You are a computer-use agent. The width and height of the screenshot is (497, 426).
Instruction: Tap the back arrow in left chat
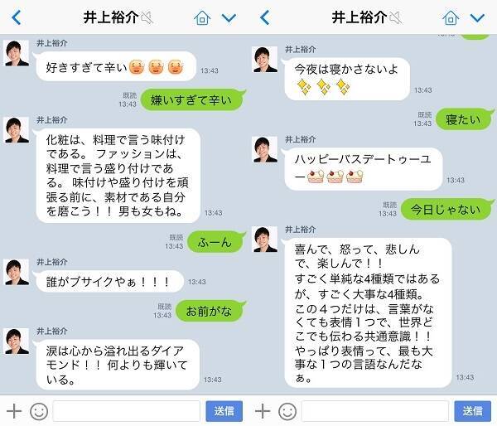[x=17, y=17]
